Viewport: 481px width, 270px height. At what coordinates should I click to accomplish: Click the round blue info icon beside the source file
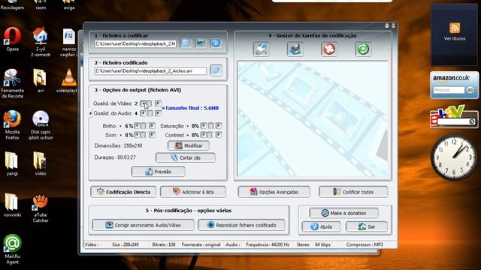point(216,43)
